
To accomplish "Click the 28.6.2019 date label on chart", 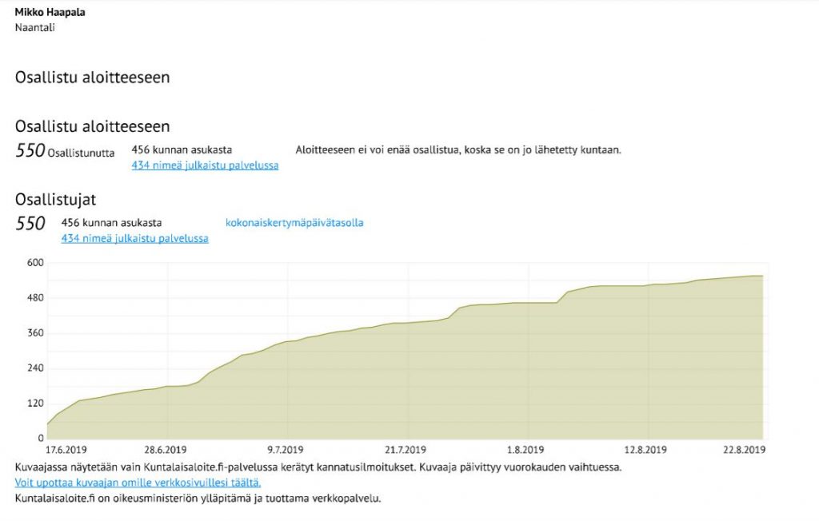I will (165, 450).
